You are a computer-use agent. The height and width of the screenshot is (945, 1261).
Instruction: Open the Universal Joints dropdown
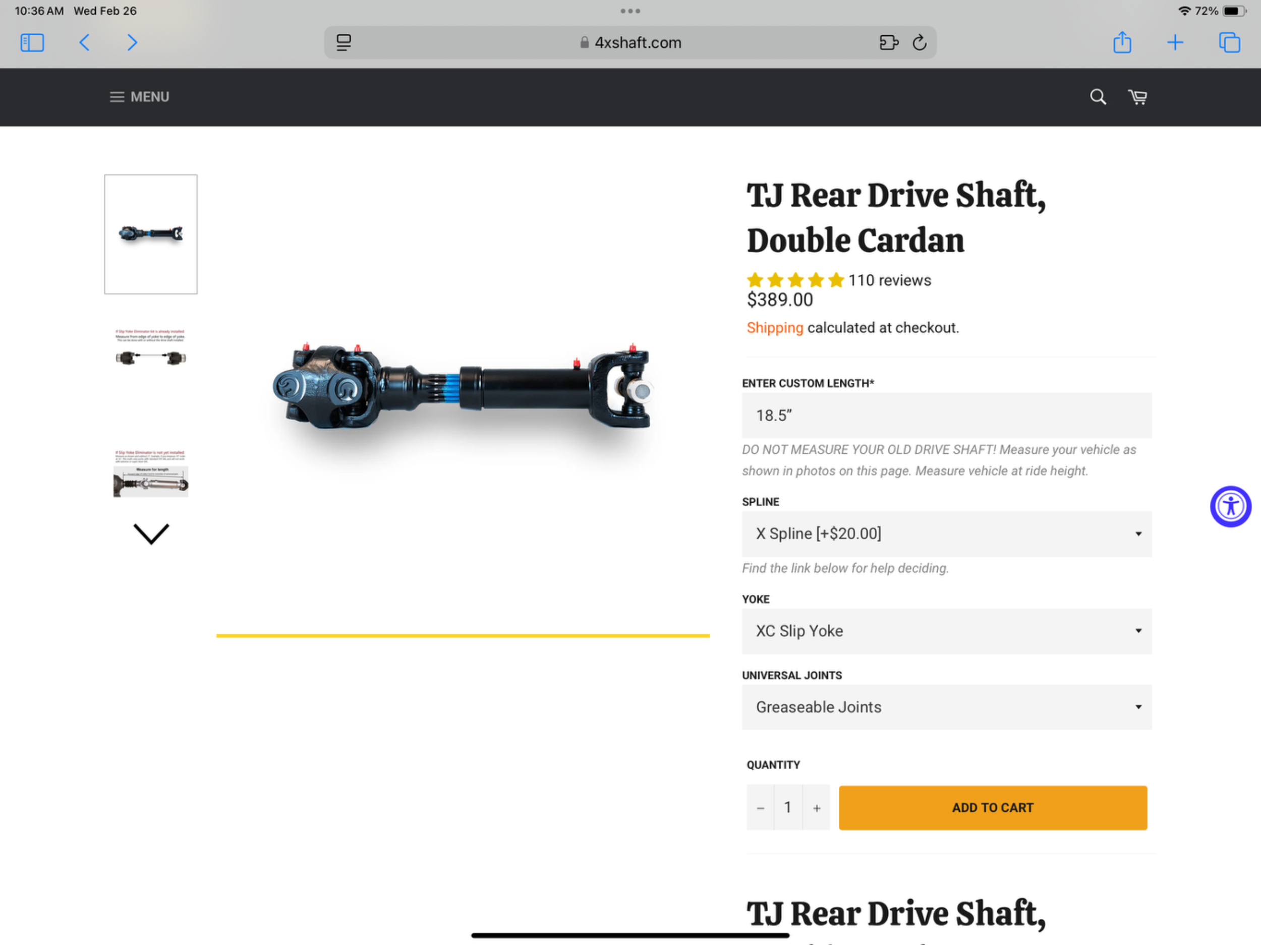946,707
